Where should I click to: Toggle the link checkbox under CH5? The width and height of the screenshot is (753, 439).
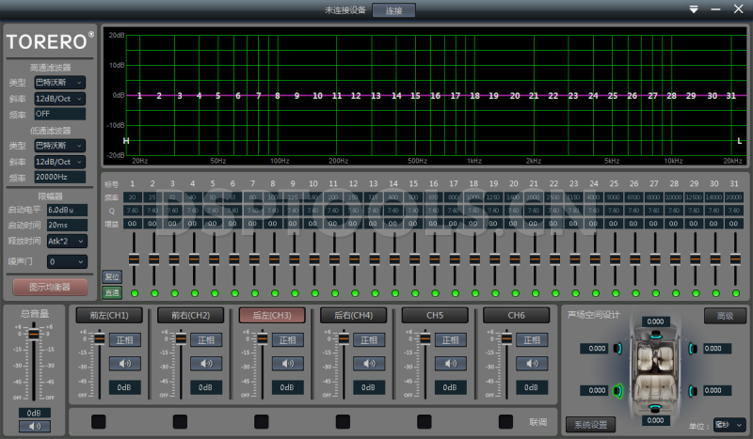point(424,421)
